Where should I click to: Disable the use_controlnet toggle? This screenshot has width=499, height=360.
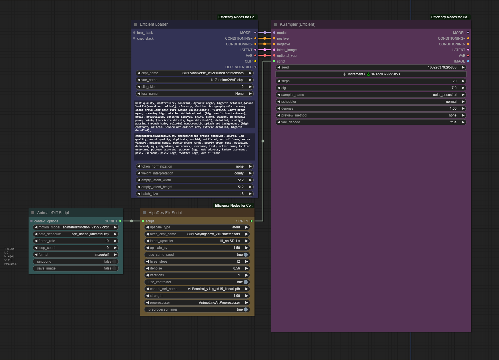245,282
